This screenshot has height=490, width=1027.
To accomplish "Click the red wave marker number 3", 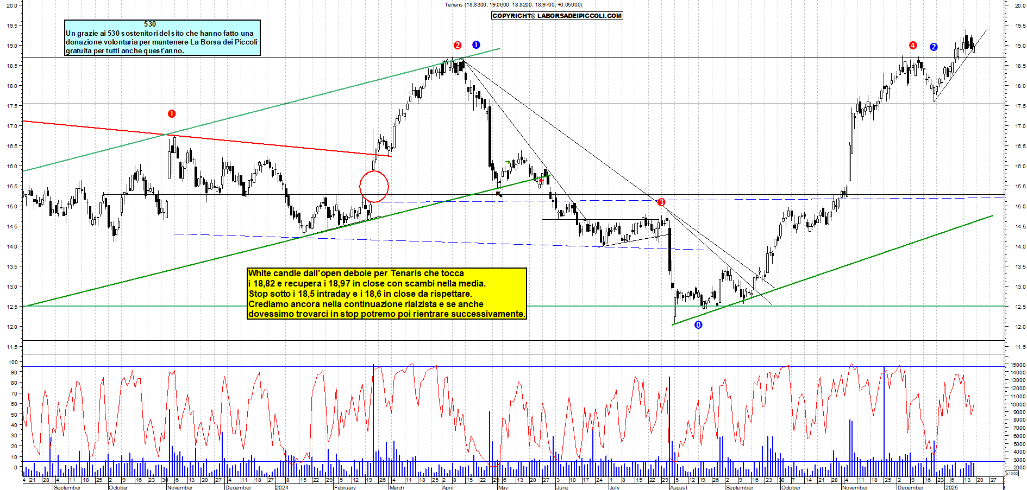I will (661, 202).
